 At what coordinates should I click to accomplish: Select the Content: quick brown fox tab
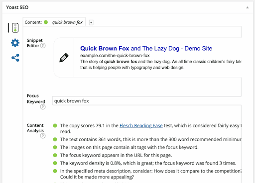point(54,22)
